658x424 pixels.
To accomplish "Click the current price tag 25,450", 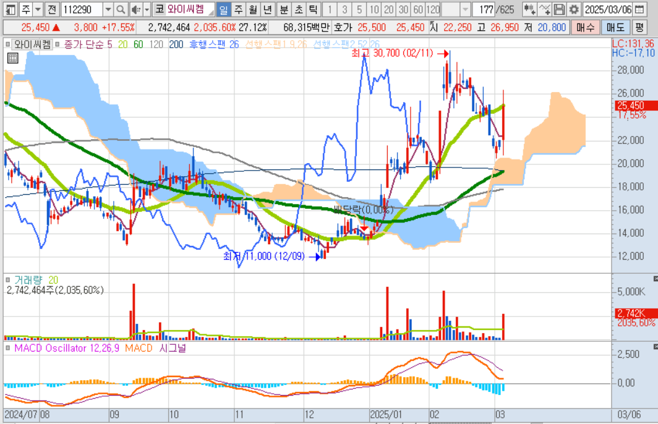I will [x=636, y=105].
